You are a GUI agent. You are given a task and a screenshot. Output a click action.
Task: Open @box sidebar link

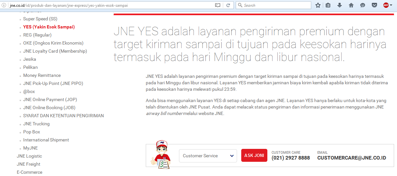pos(29,91)
